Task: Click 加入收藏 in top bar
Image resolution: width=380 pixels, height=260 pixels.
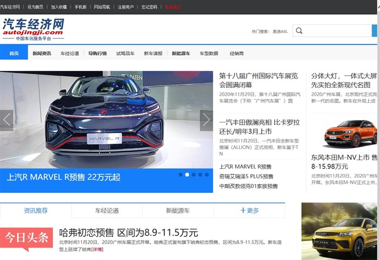Action: (x=59, y=7)
